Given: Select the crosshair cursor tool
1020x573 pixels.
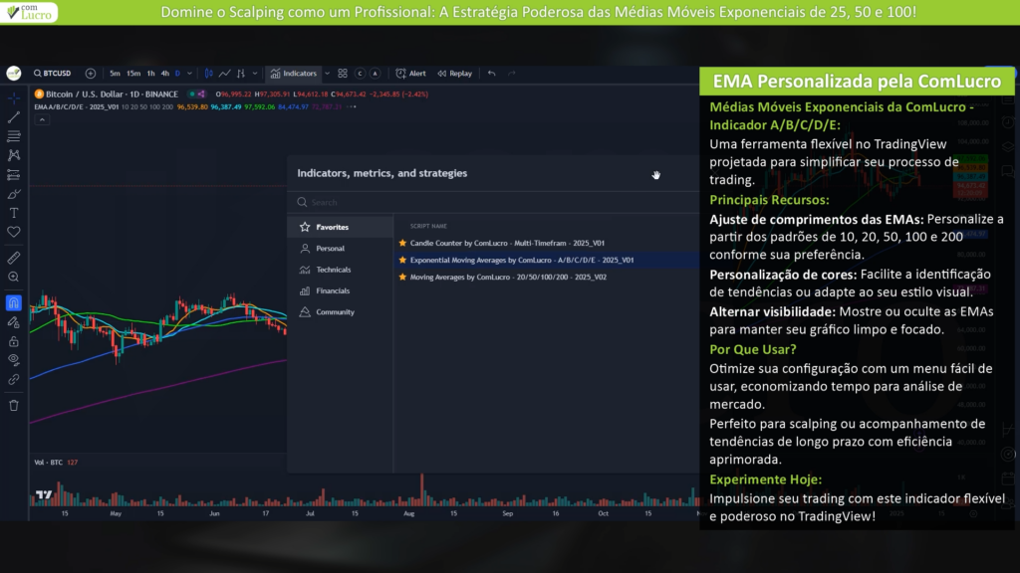Looking at the screenshot, I should 14,98.
